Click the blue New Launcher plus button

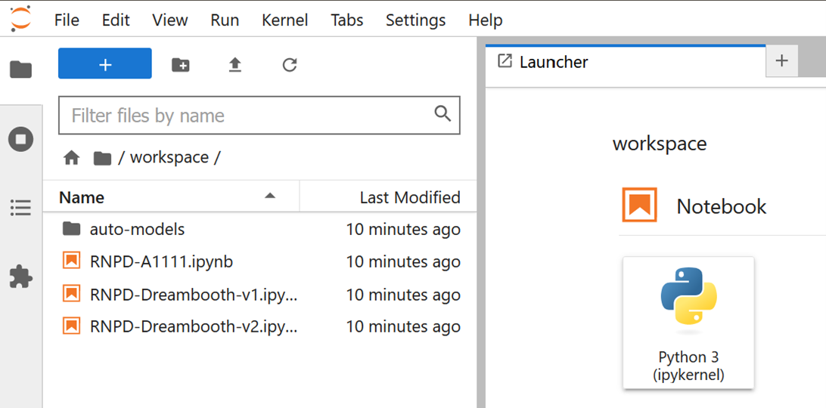105,64
